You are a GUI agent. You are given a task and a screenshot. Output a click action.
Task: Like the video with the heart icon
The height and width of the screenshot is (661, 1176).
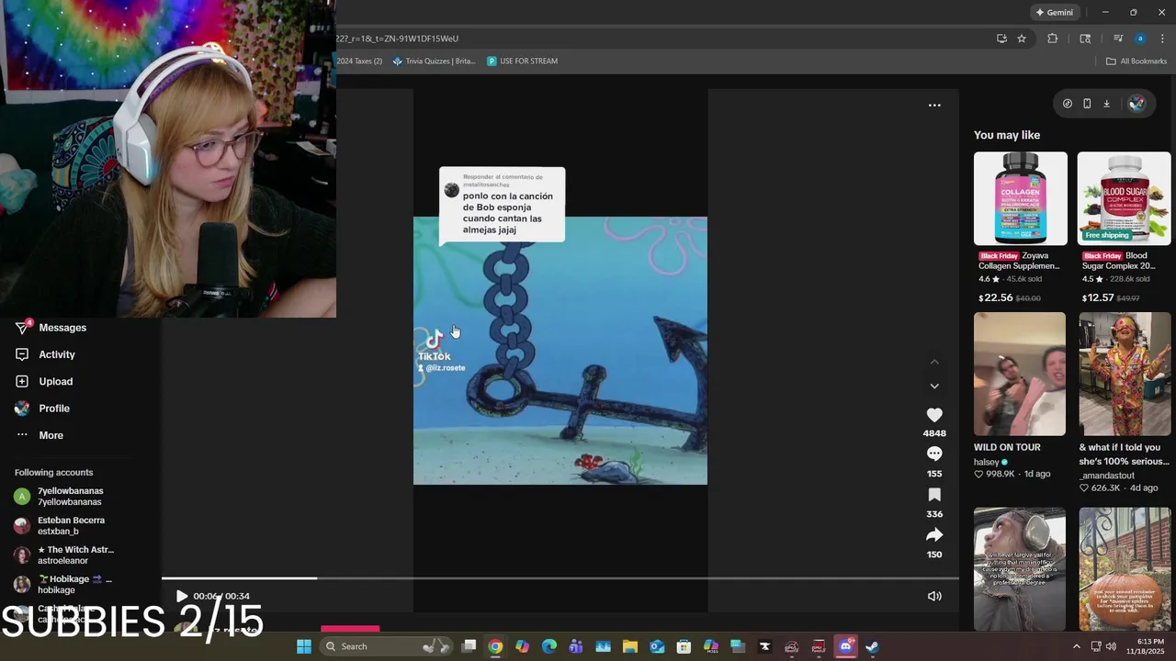point(934,415)
